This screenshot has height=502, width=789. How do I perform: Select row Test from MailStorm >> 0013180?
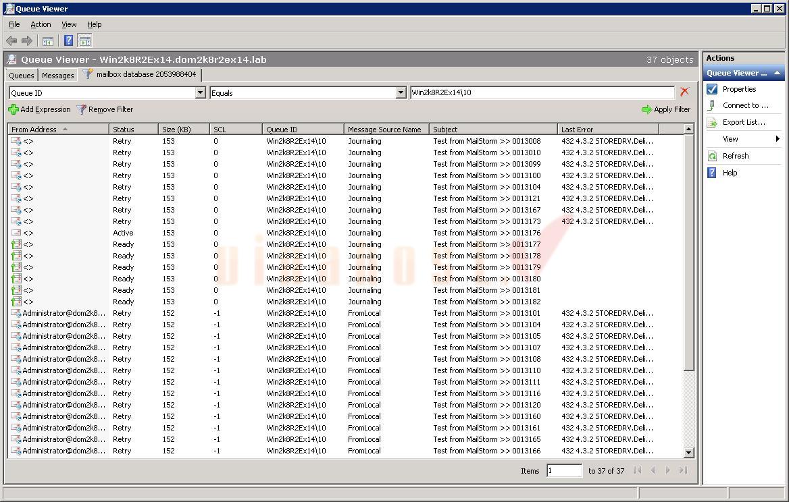(x=346, y=279)
